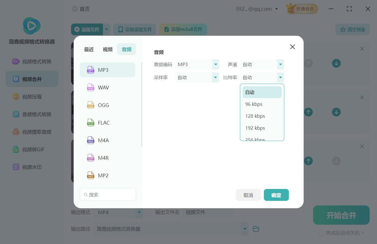This screenshot has height=244, width=377.
Task: Start merging with the 开始合并 button
Action: 341,215
